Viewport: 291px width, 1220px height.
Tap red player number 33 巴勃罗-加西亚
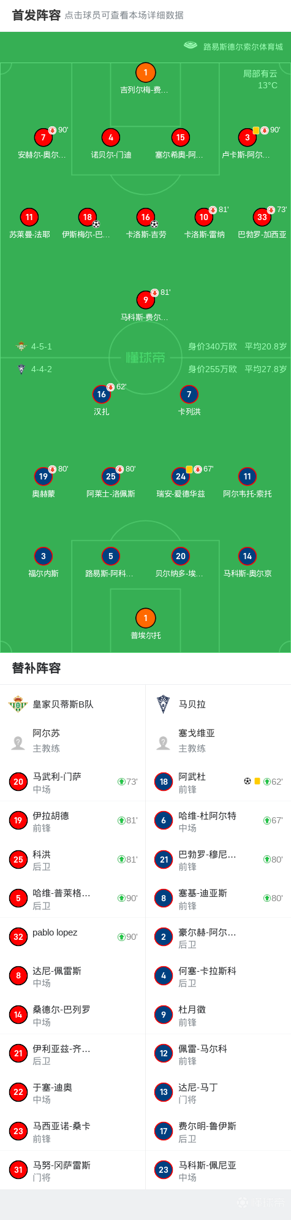tap(262, 217)
